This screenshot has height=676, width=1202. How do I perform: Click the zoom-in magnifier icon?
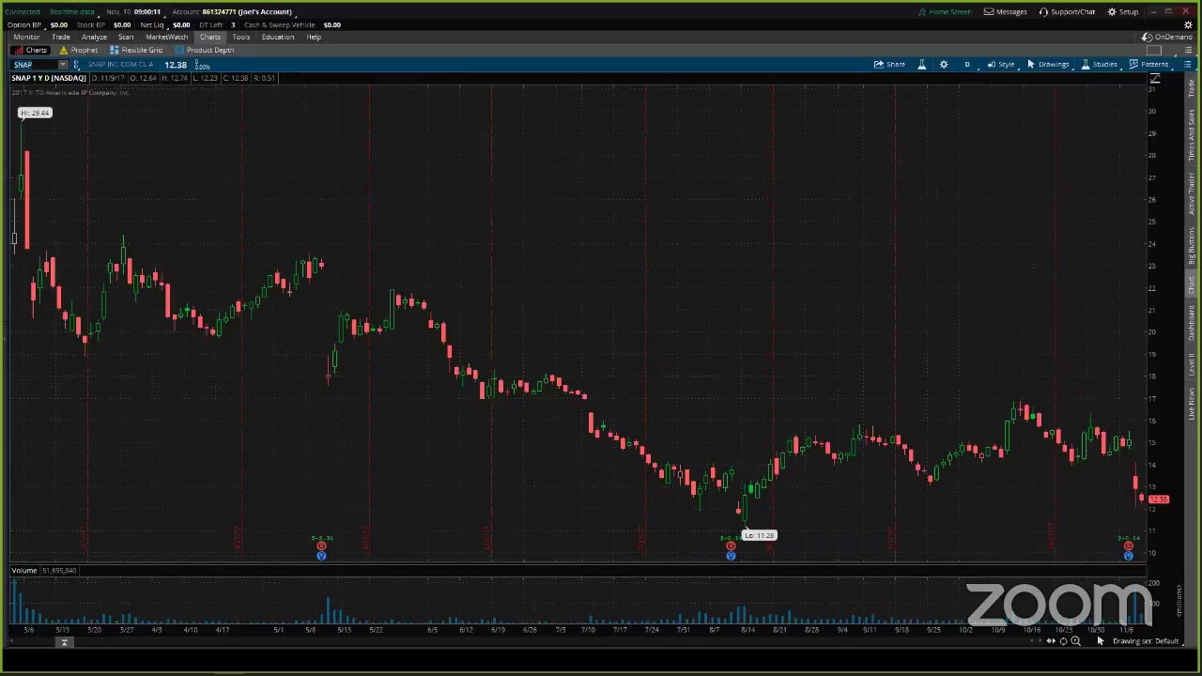pos(1075,641)
